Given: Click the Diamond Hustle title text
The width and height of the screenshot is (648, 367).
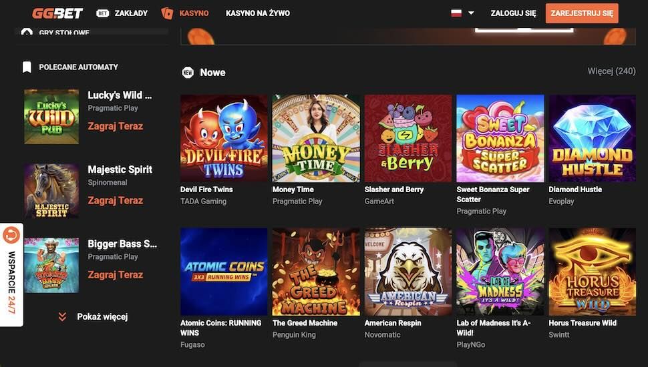Looking at the screenshot, I should 575,190.
